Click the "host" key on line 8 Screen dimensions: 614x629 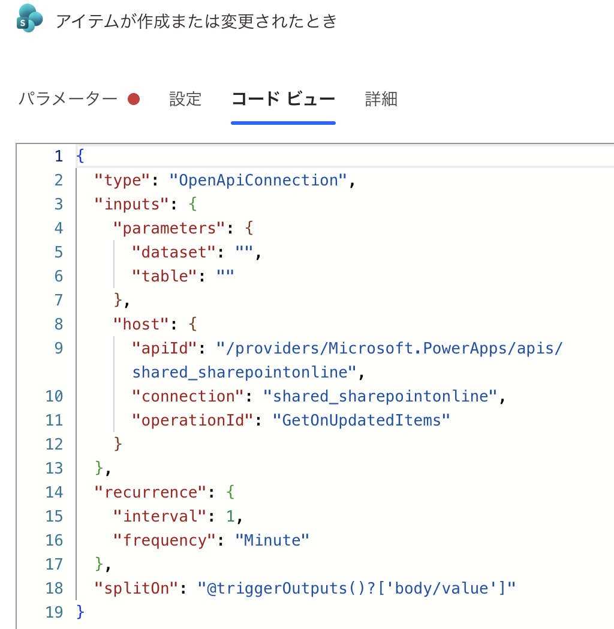[141, 324]
